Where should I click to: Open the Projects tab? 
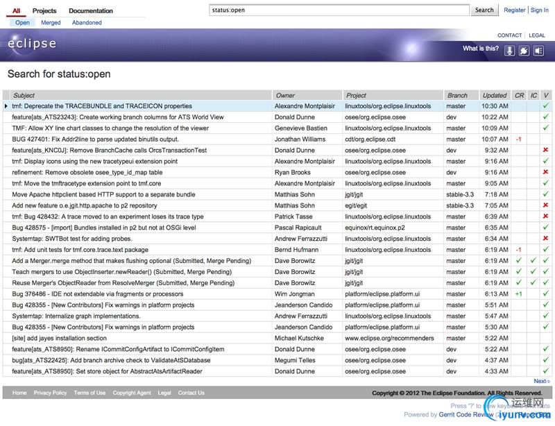coord(44,10)
